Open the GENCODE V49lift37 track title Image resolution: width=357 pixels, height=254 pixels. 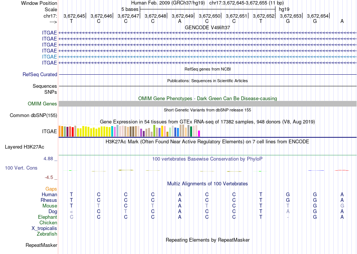[207, 27]
